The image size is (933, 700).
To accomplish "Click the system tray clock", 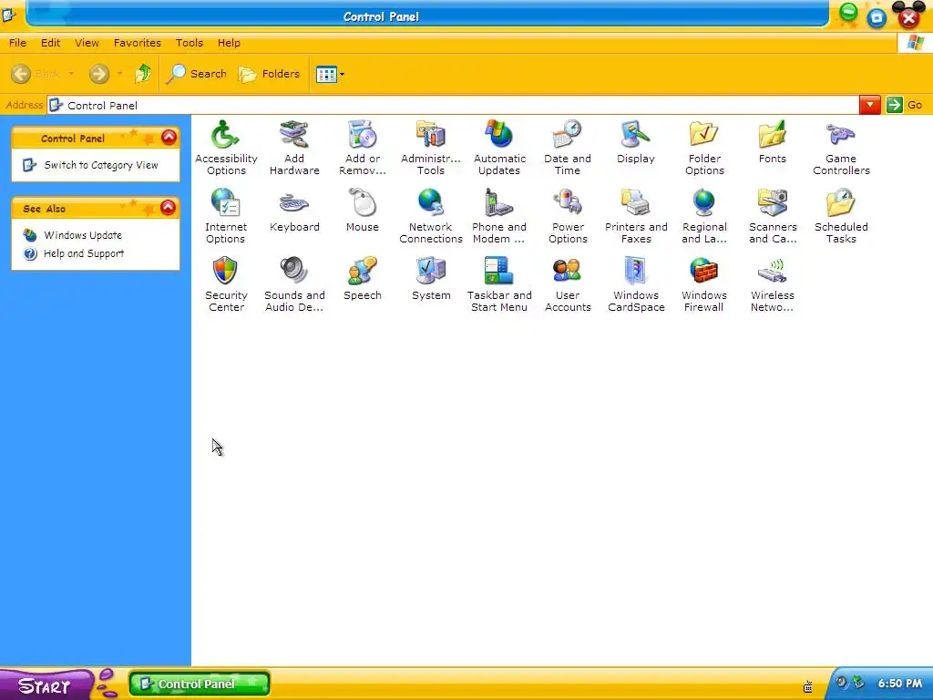I will [x=899, y=684].
